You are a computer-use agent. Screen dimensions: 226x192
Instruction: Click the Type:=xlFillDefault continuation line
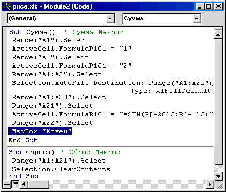[171, 91]
